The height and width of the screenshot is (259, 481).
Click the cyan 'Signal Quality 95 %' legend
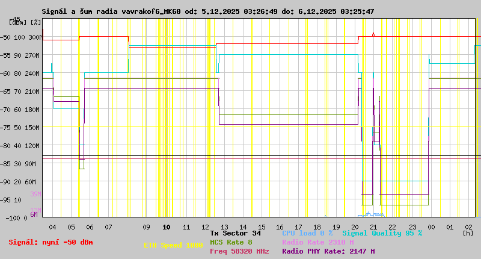(x=382, y=233)
